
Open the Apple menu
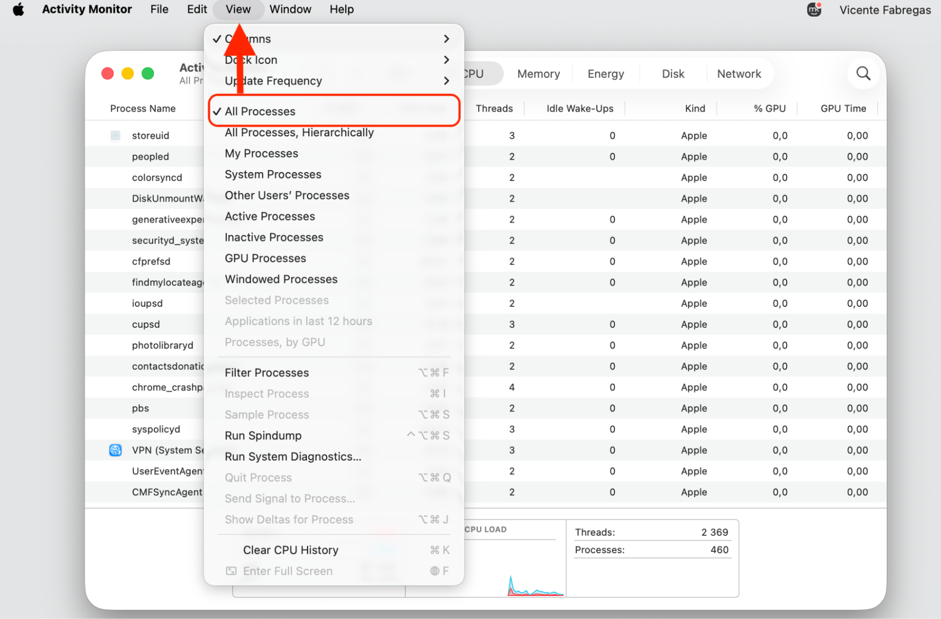point(18,9)
